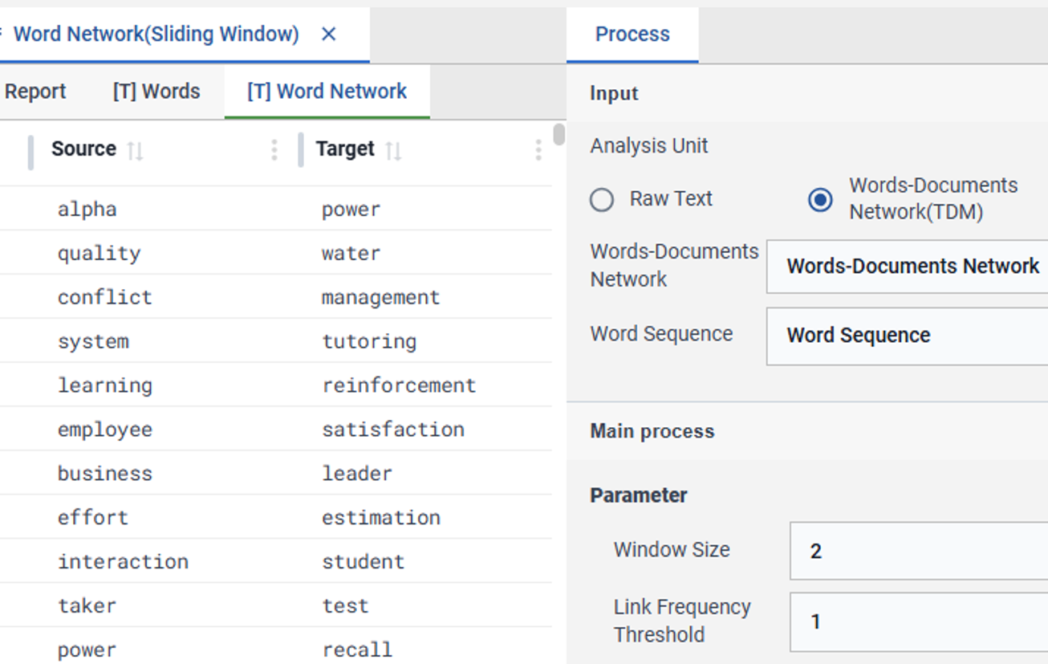Select the [T] Word Network tab
This screenshot has width=1048, height=664.
pos(327,92)
